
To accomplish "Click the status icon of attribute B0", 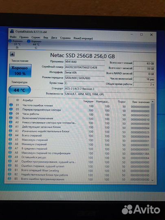I will 10,165.
